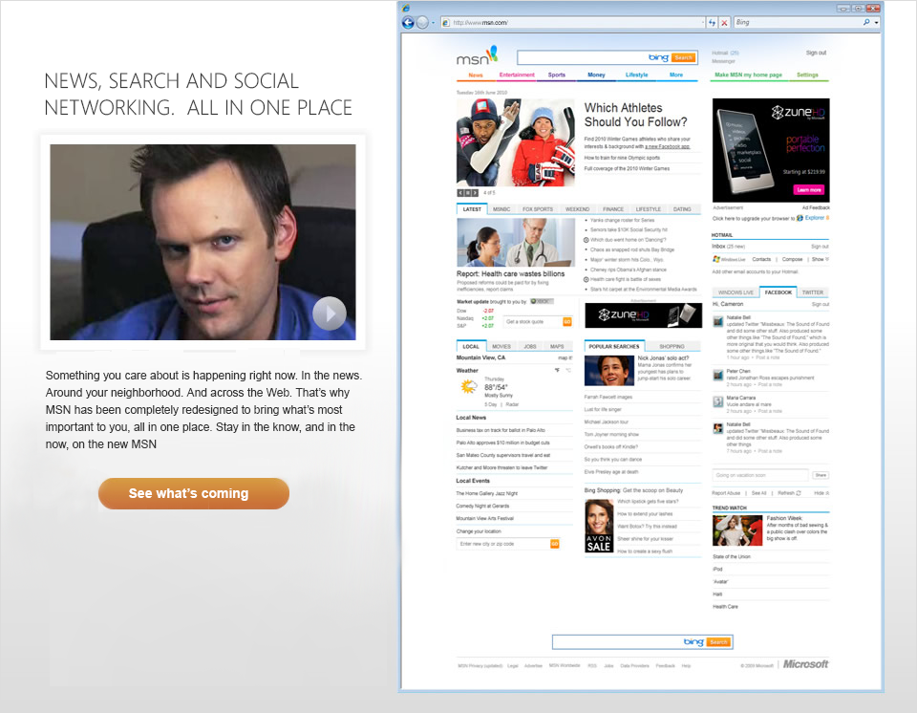Select the FOX SPORTS news tab
The width and height of the screenshot is (917, 713).
(538, 209)
